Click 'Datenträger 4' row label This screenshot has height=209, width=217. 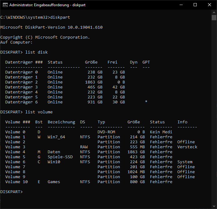[x=22, y=92]
